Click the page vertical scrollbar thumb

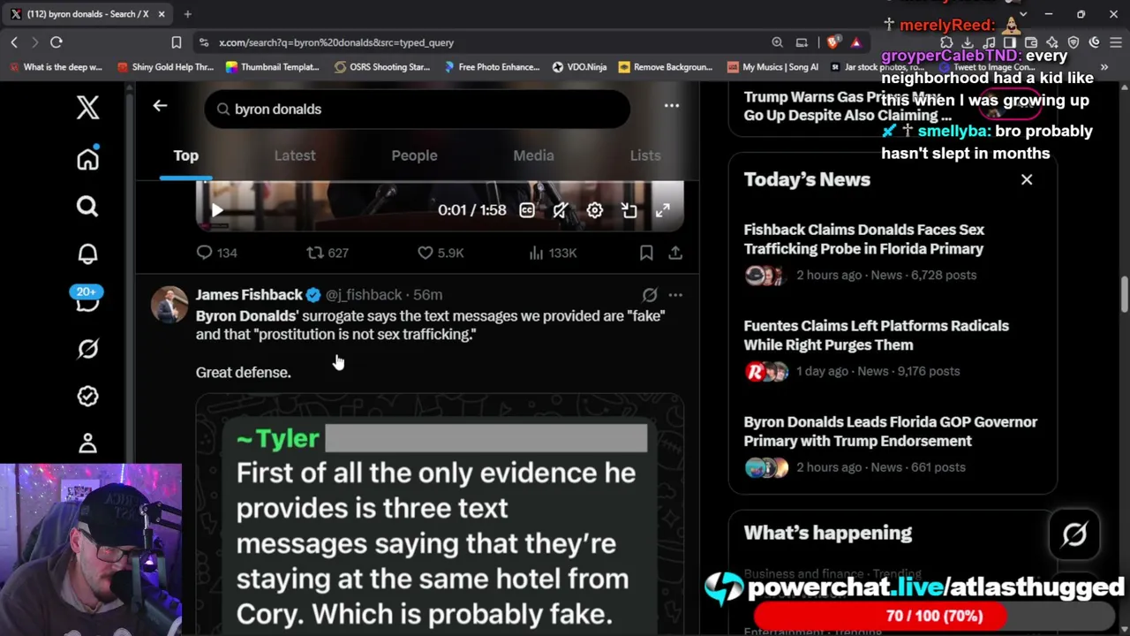(x=1124, y=295)
